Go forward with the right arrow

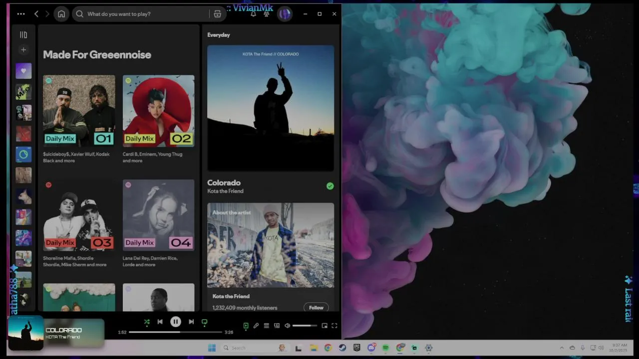coord(47,14)
